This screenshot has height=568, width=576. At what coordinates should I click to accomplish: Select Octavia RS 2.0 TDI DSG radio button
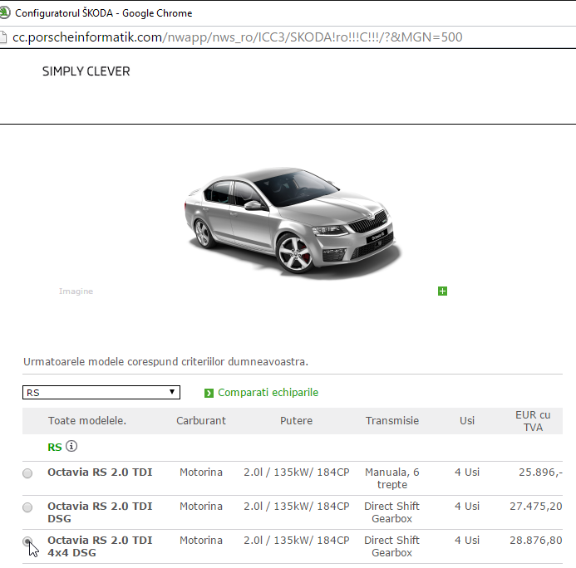click(x=27, y=507)
